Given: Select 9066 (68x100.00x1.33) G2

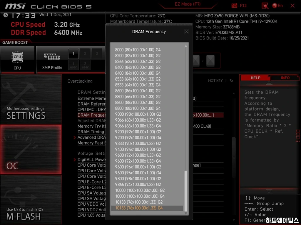Looking at the screenshot, I should coord(147,120).
